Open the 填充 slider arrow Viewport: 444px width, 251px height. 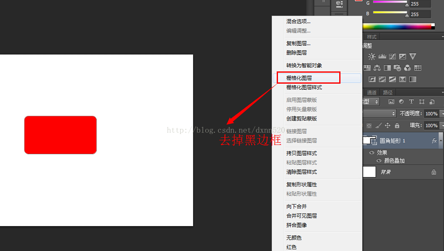click(x=442, y=125)
